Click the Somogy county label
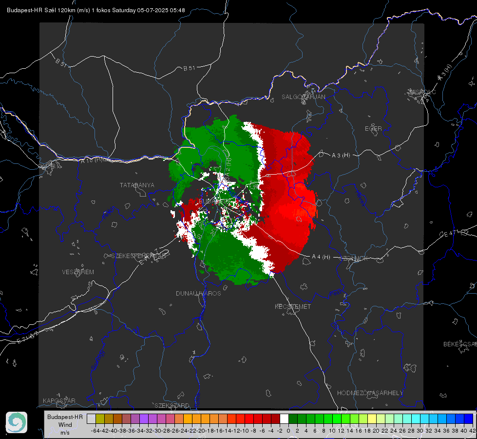Viewport: 477px width, 439px height. click(x=97, y=360)
